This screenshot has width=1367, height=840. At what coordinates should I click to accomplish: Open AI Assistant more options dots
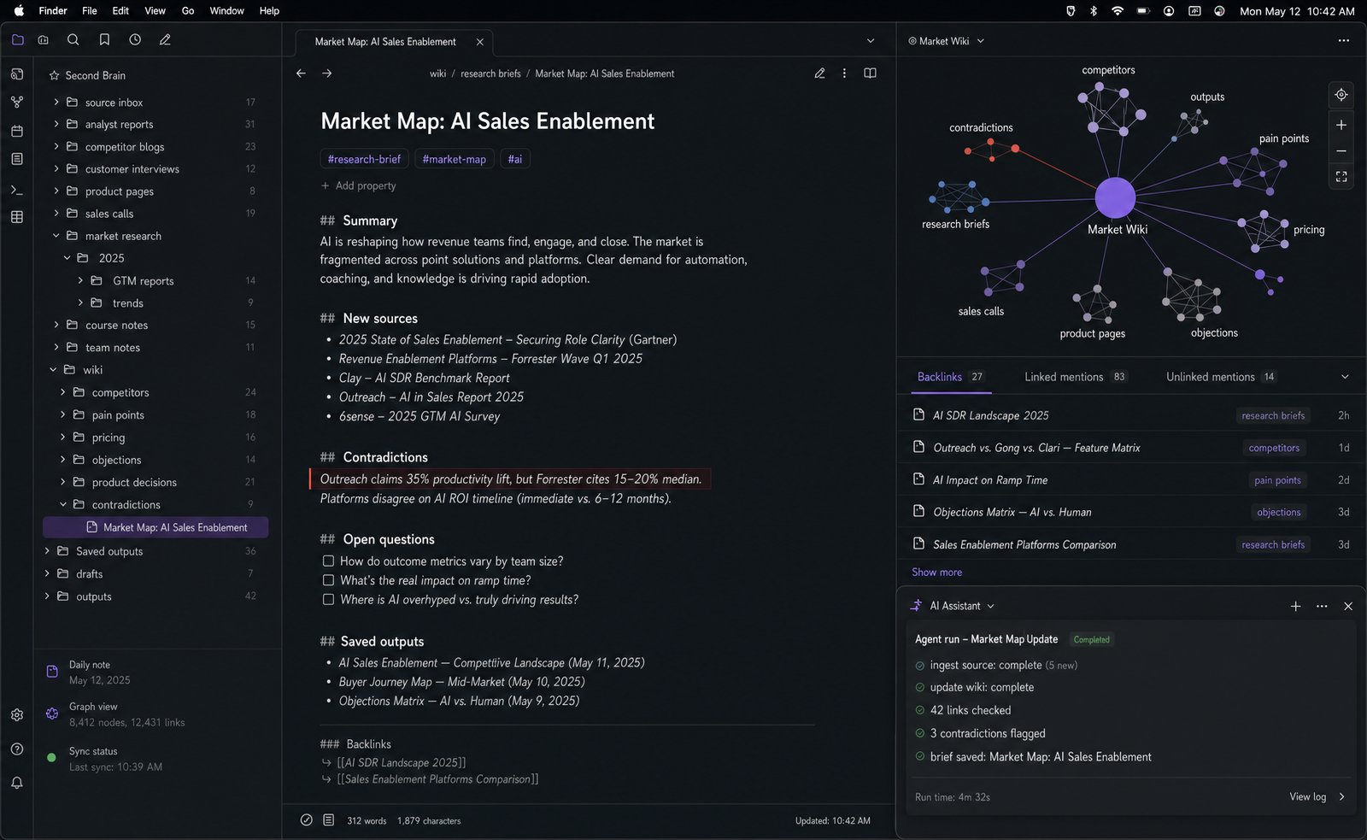point(1322,606)
